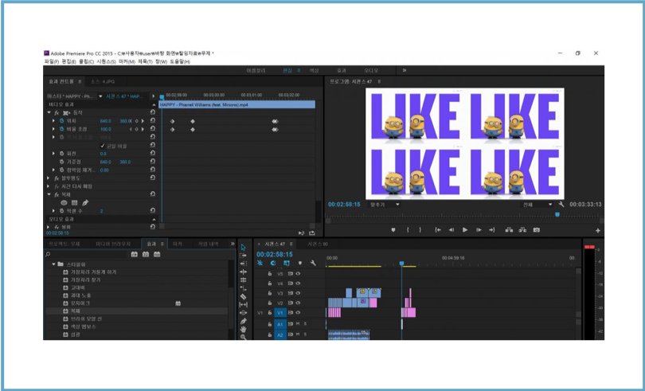
Task: Click the ellipse mask icon under 복제 effect
Action: [64, 203]
